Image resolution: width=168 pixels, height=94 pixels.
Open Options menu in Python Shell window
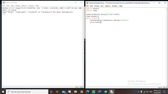click(x=24, y=5)
